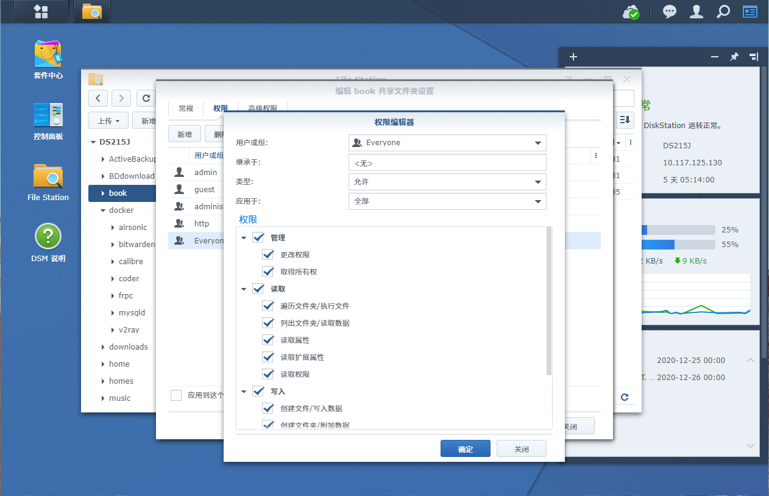Screen dimensions: 769x496
Task: Click 新增 in the share permissions tab
Action: [184, 135]
